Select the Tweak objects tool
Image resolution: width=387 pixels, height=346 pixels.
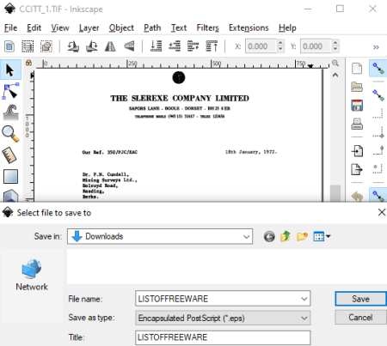pyautogui.click(x=10, y=112)
